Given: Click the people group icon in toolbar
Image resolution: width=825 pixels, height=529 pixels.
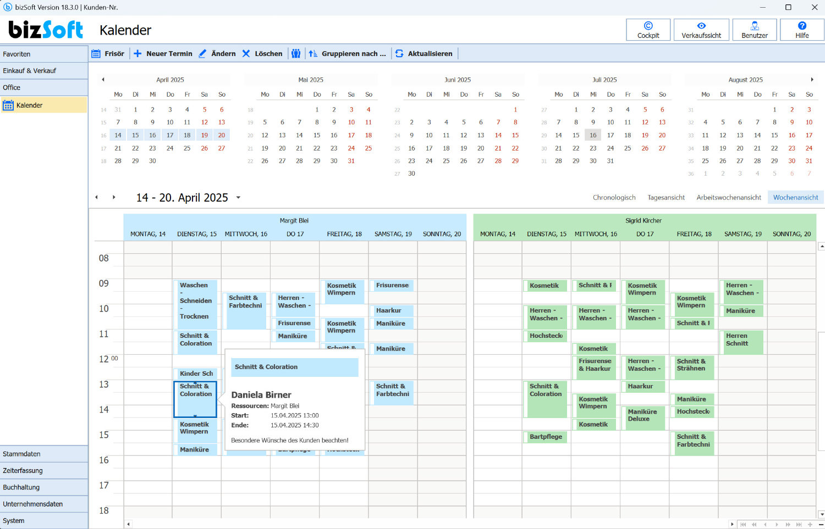Looking at the screenshot, I should pos(296,54).
